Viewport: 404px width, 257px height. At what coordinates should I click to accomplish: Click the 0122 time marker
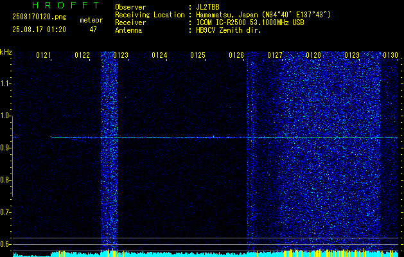82,55
